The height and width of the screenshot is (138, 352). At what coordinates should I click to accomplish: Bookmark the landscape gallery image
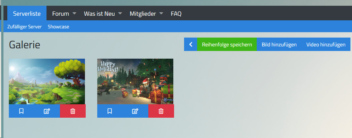click(21, 111)
